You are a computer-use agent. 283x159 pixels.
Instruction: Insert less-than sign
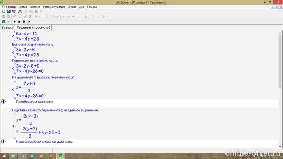(x=88, y=16)
